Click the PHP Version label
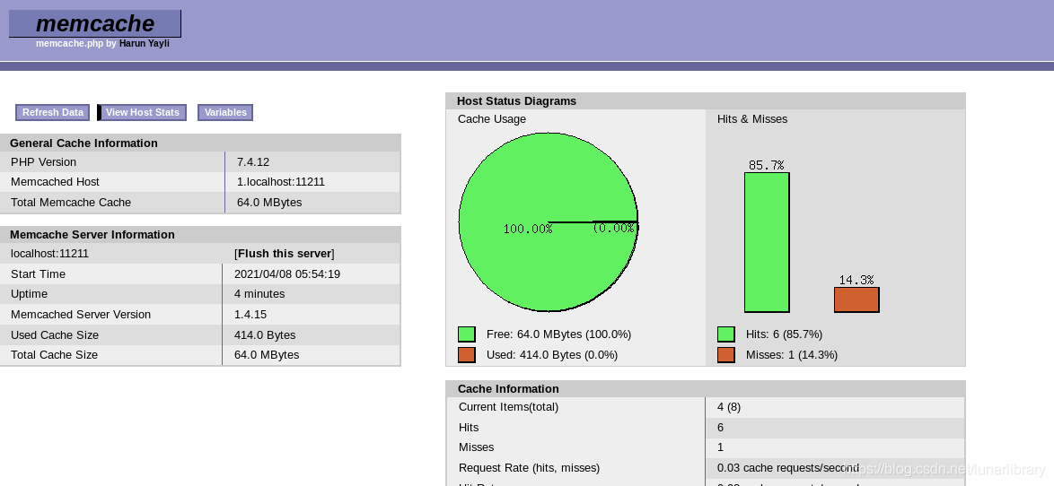Viewport: 1054px width, 486px height. (x=44, y=161)
